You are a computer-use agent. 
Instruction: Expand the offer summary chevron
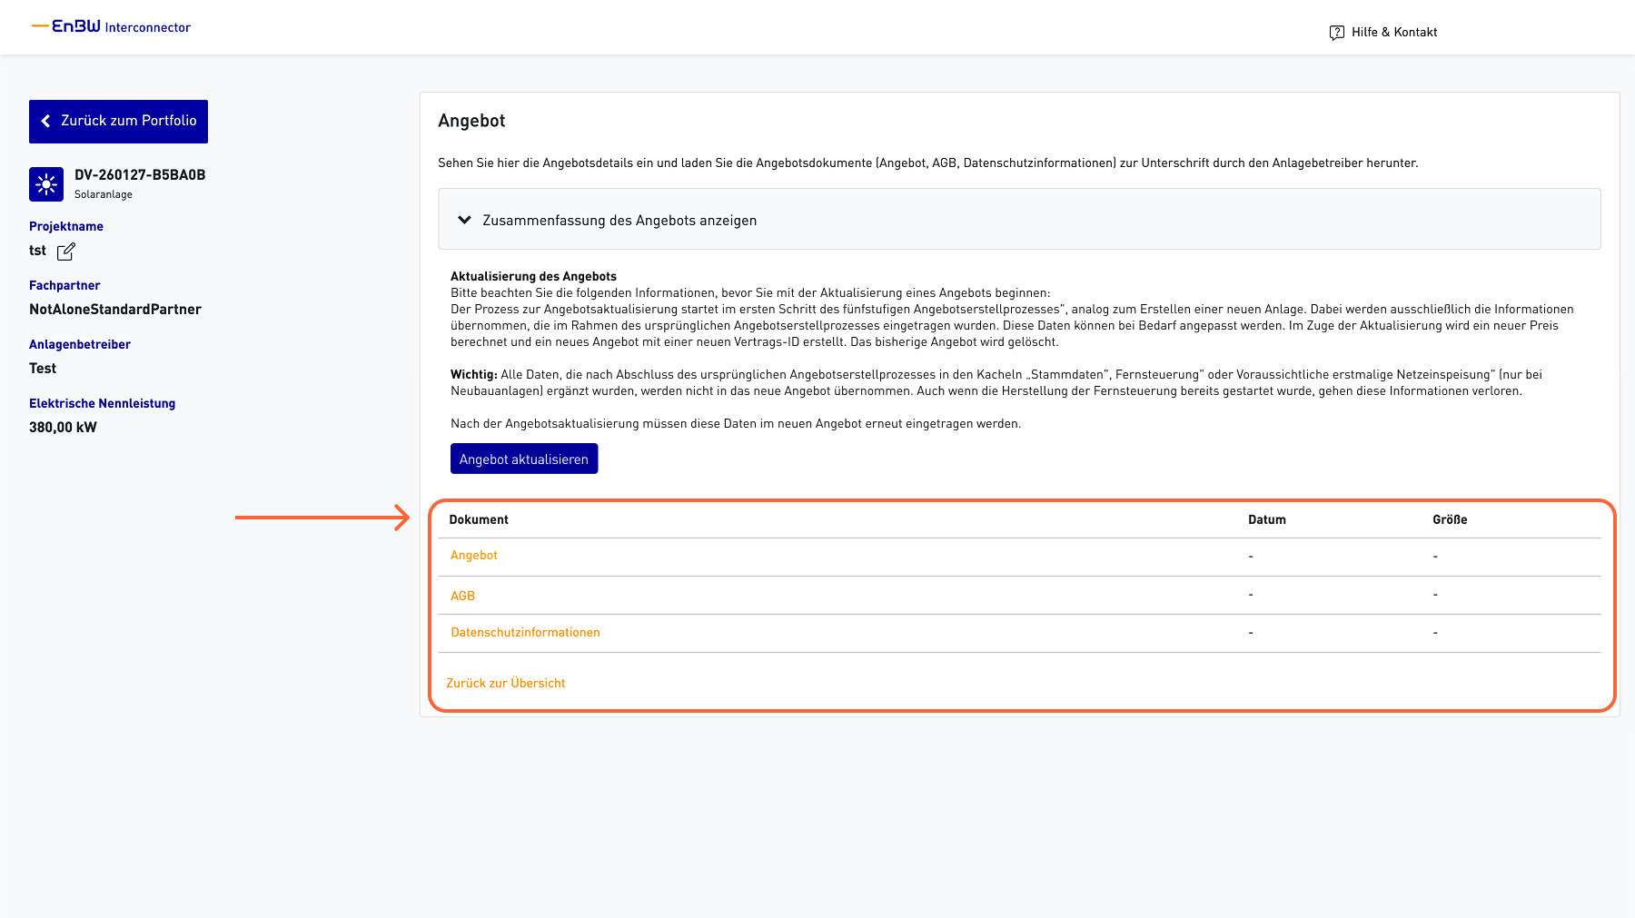click(464, 220)
